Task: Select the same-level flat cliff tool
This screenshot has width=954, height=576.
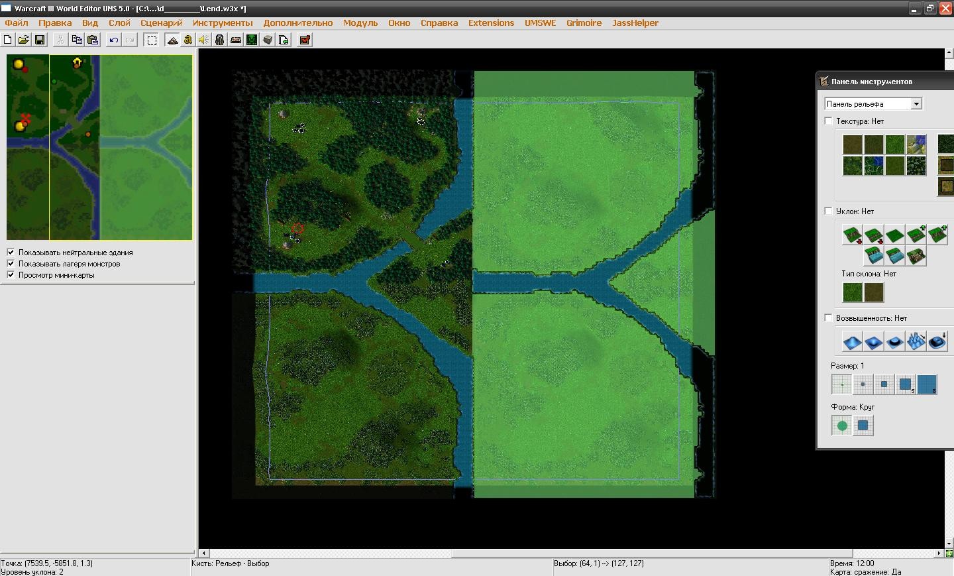Action: click(x=895, y=235)
